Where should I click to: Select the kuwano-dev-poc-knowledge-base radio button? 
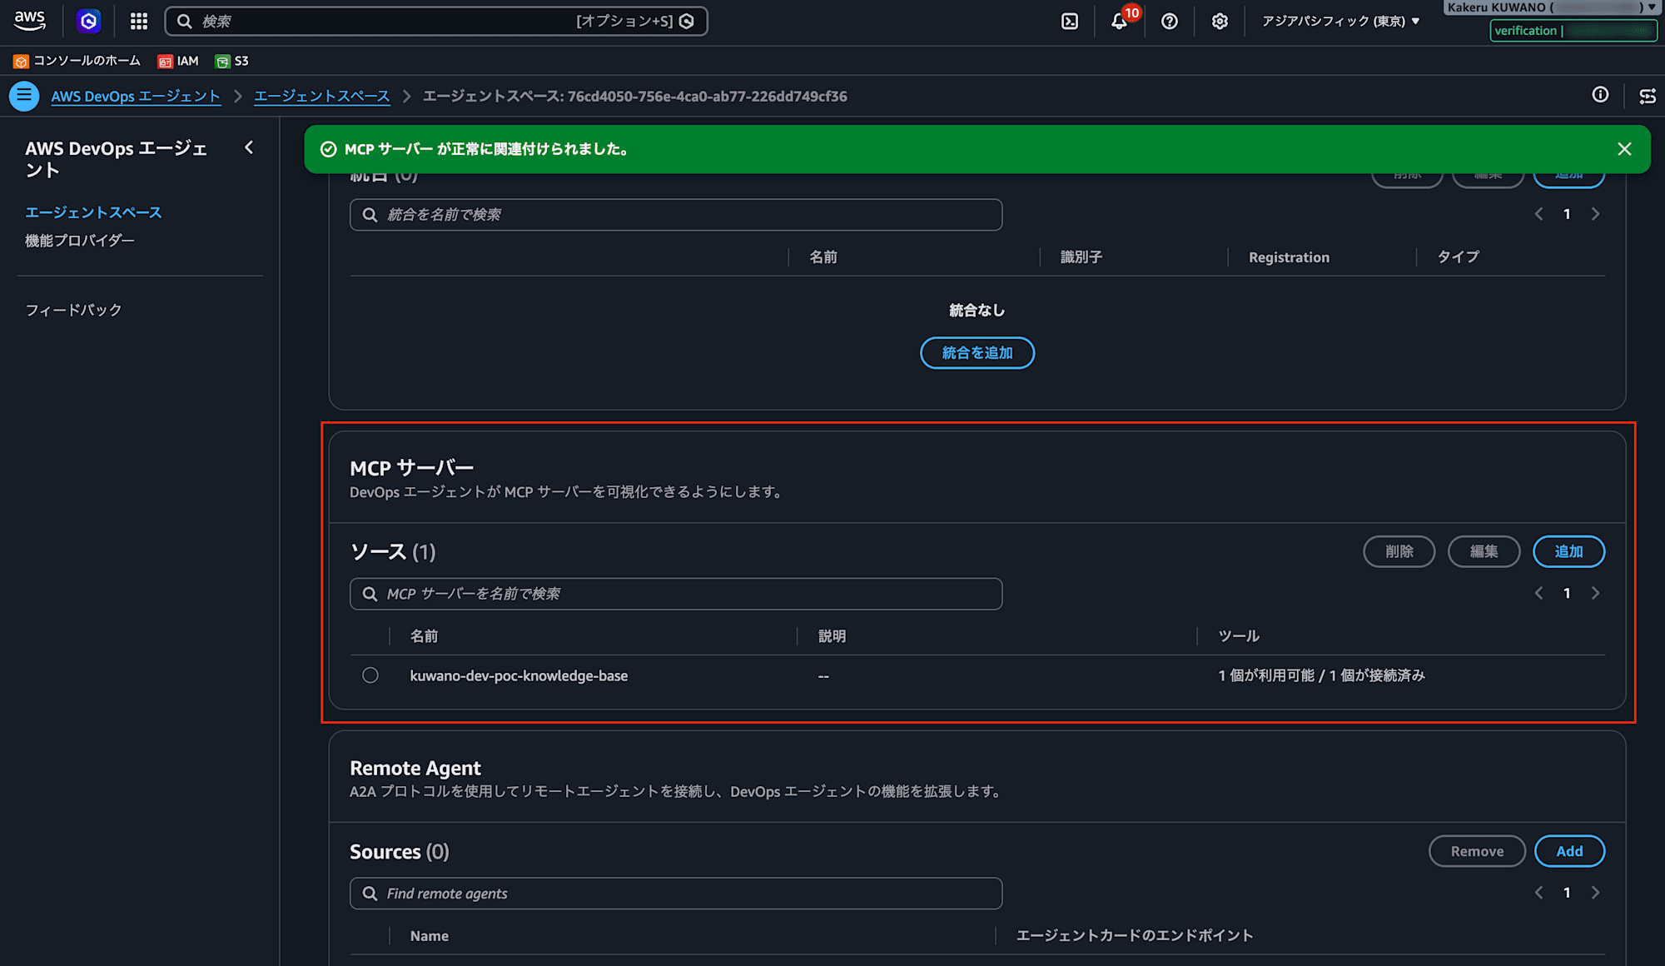click(x=370, y=675)
